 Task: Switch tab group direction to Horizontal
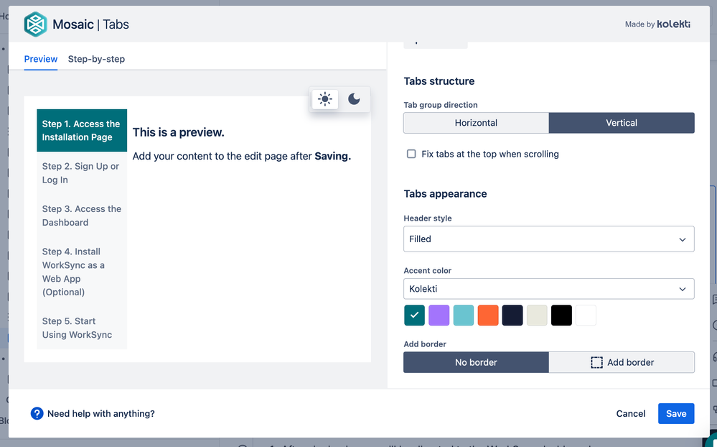pos(475,123)
